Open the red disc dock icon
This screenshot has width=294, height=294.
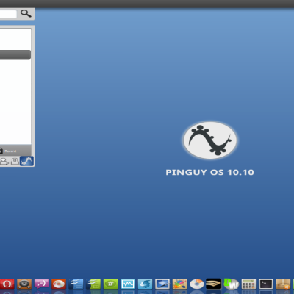(x=59, y=284)
